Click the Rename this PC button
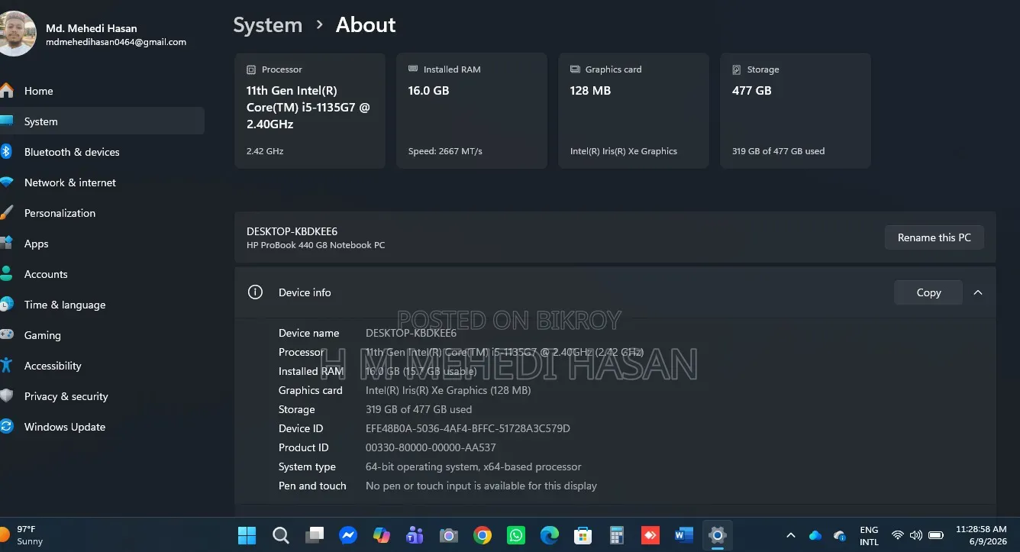This screenshot has height=552, width=1020. coord(934,237)
